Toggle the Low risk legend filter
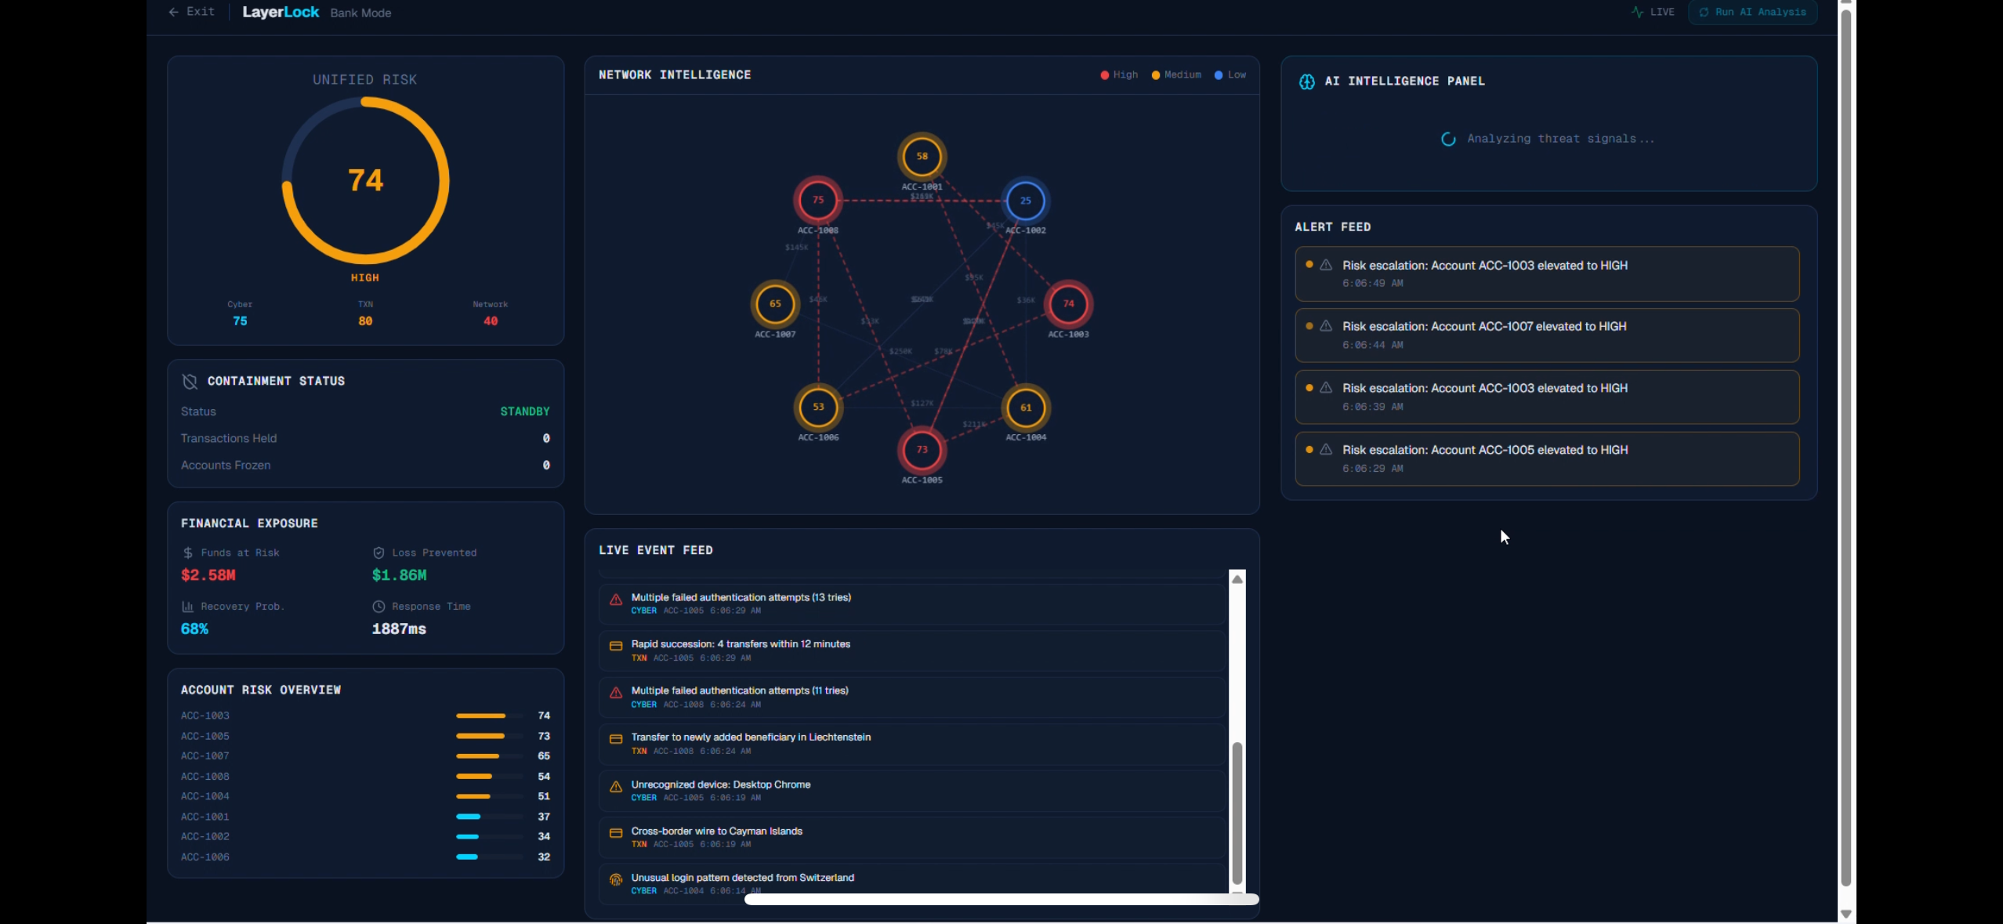The height and width of the screenshot is (924, 2003). (1230, 75)
